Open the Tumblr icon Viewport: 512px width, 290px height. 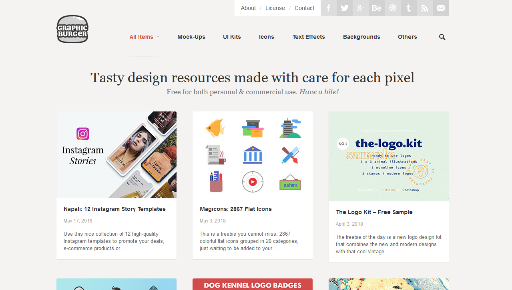409,8
